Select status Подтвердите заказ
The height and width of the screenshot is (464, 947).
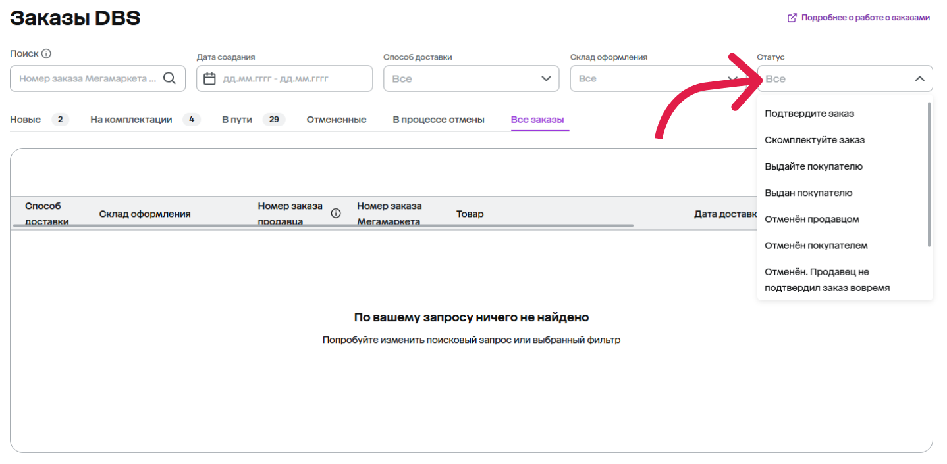point(809,114)
